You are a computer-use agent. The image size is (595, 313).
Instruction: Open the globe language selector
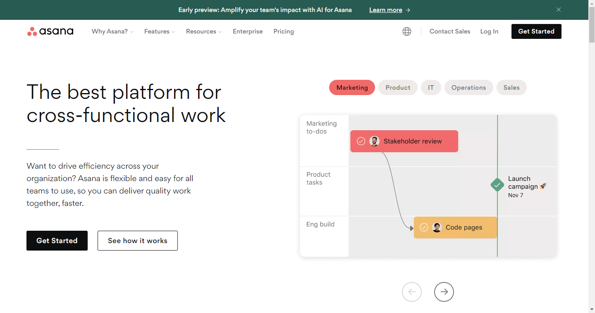click(407, 31)
